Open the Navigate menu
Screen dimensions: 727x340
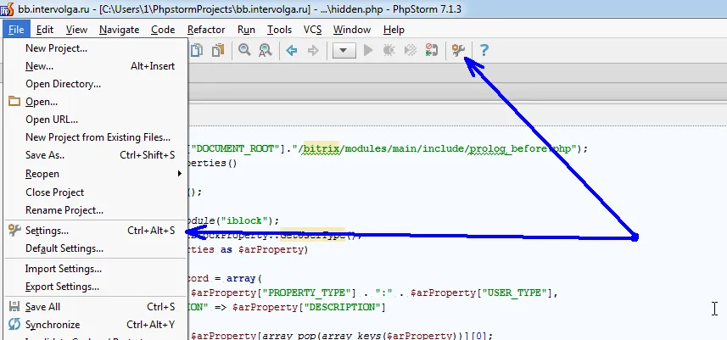point(119,30)
